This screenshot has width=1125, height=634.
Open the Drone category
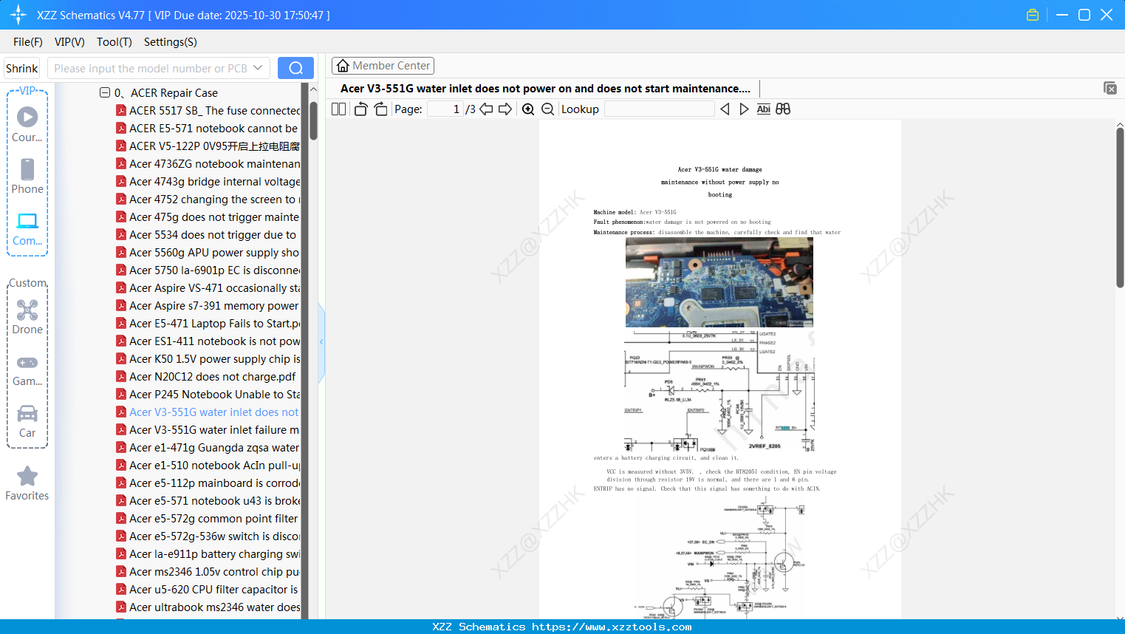(27, 316)
